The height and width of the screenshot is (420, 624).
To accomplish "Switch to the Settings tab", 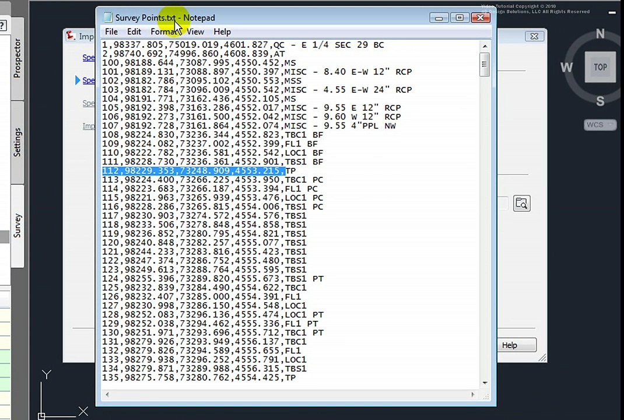I will (17, 142).
